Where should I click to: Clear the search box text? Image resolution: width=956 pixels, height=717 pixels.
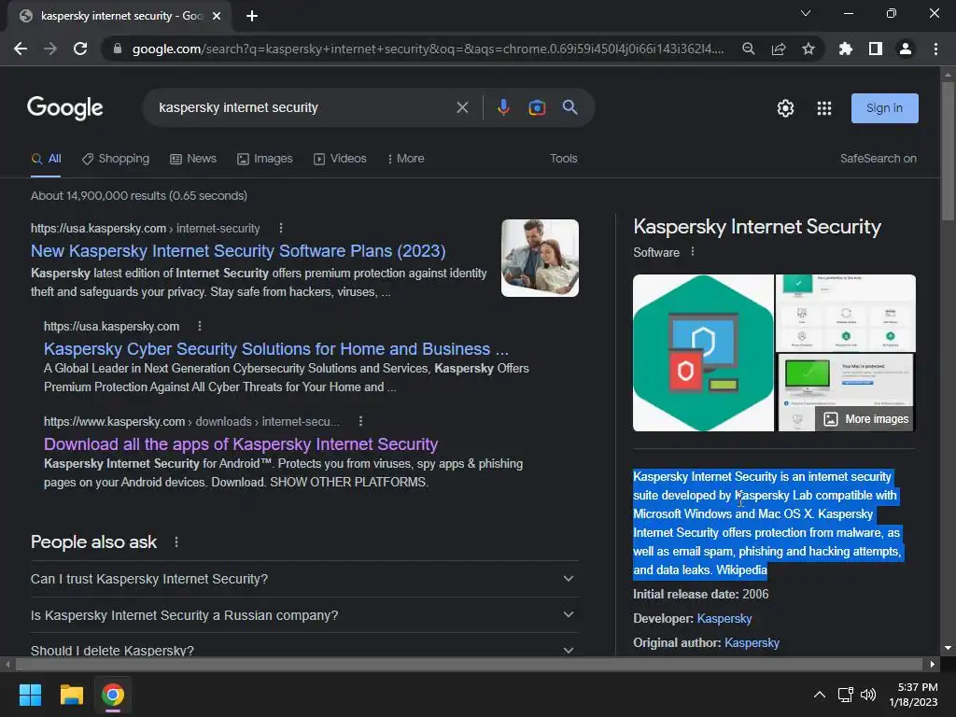[463, 108]
